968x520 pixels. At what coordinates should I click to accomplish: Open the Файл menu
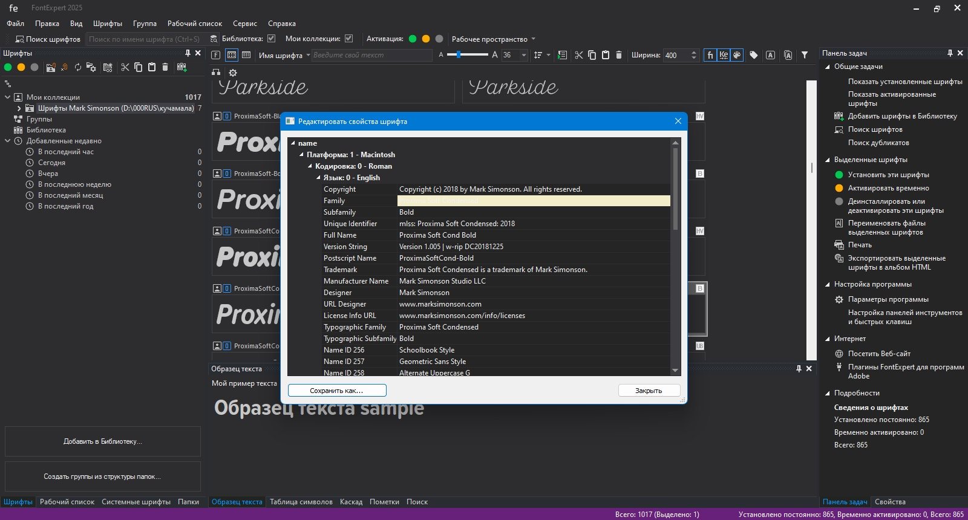coord(16,24)
